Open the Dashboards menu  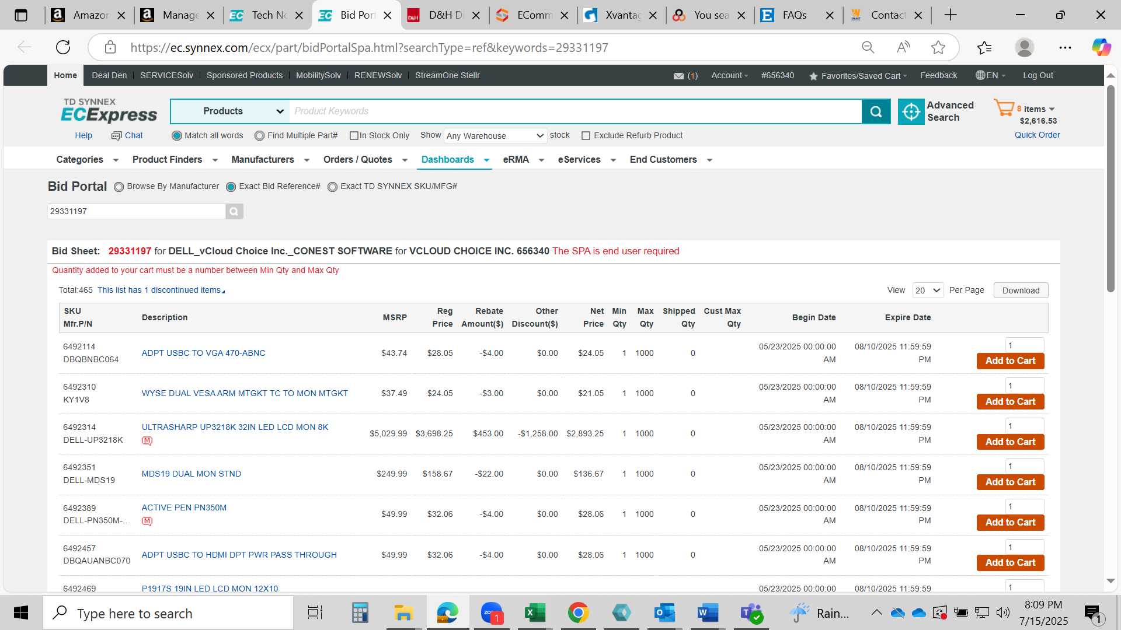[454, 160]
